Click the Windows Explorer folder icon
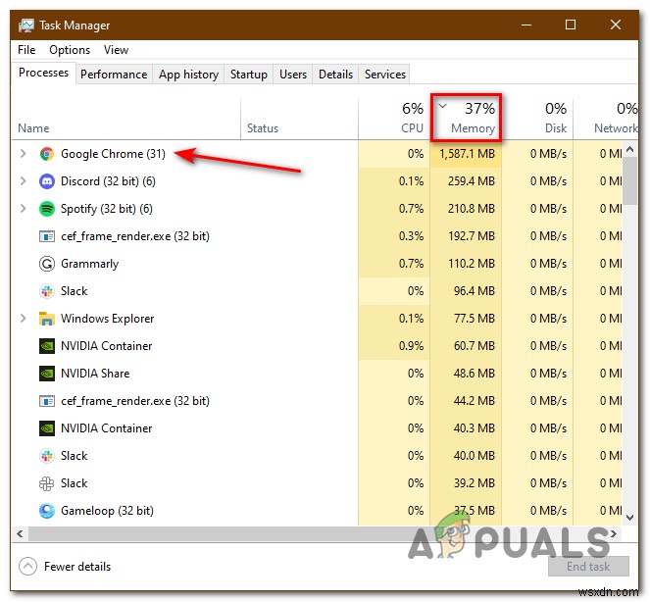Viewport: 650px width, 602px height. pyautogui.click(x=47, y=319)
